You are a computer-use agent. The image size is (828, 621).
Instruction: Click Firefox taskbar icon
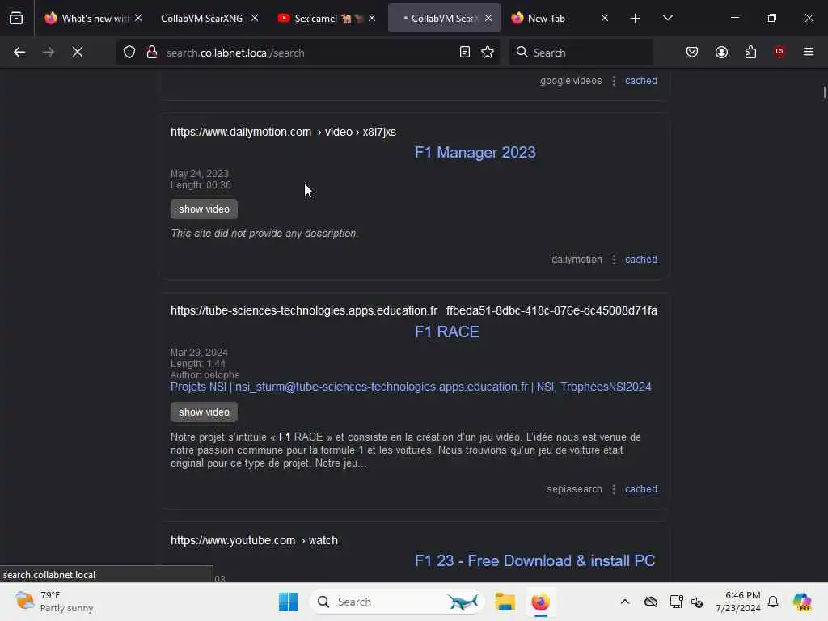[540, 602]
